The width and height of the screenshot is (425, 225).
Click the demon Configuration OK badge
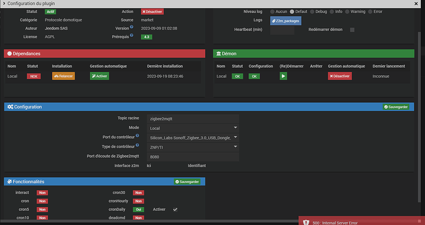pos(254,76)
